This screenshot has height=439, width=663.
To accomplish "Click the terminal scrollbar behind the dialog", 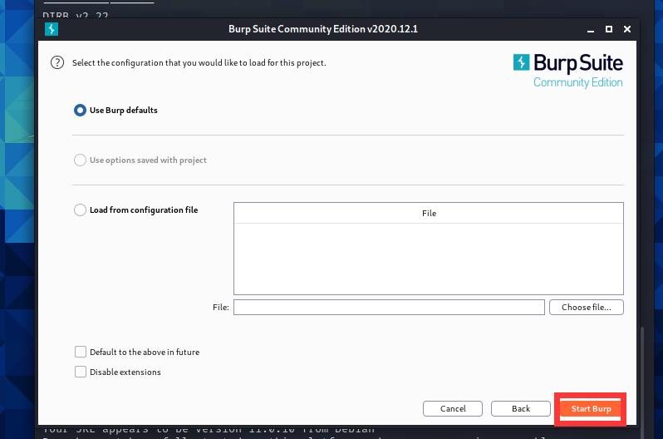I will click(x=642, y=381).
